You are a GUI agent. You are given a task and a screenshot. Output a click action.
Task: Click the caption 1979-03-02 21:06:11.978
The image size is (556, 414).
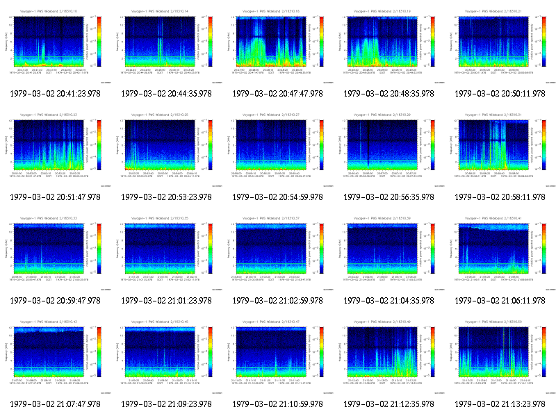500,301
